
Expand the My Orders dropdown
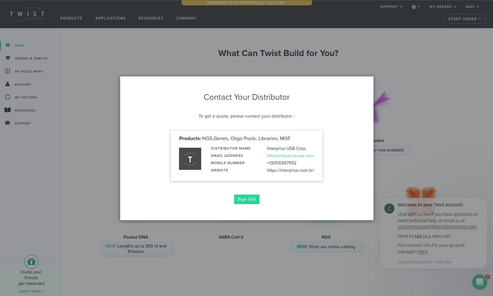tap(443, 7)
